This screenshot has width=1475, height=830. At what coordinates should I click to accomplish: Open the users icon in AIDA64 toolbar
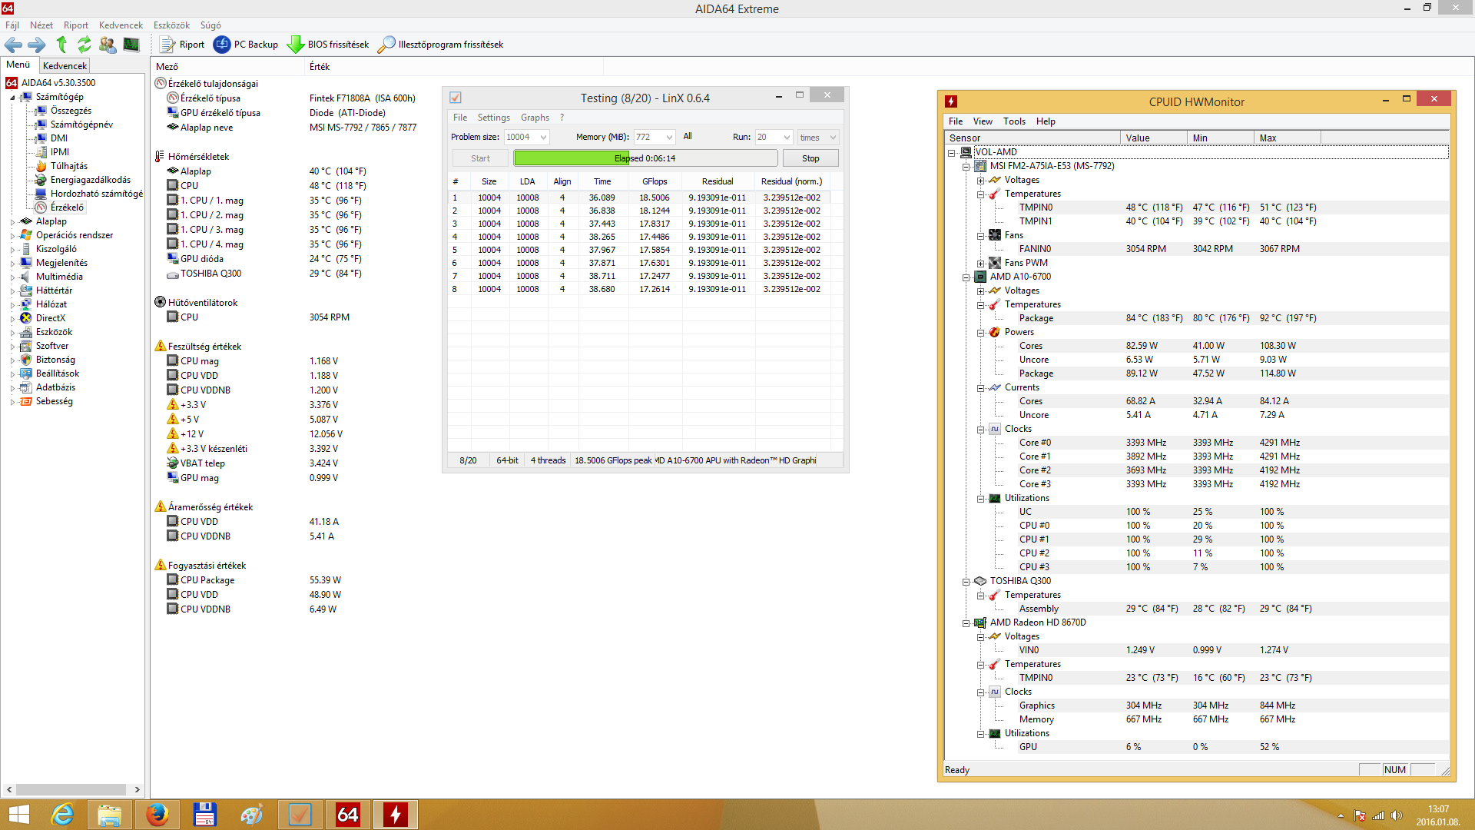108,45
